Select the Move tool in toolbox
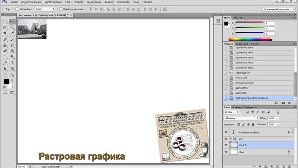Screen dimensions: 298x168 (12, 22)
